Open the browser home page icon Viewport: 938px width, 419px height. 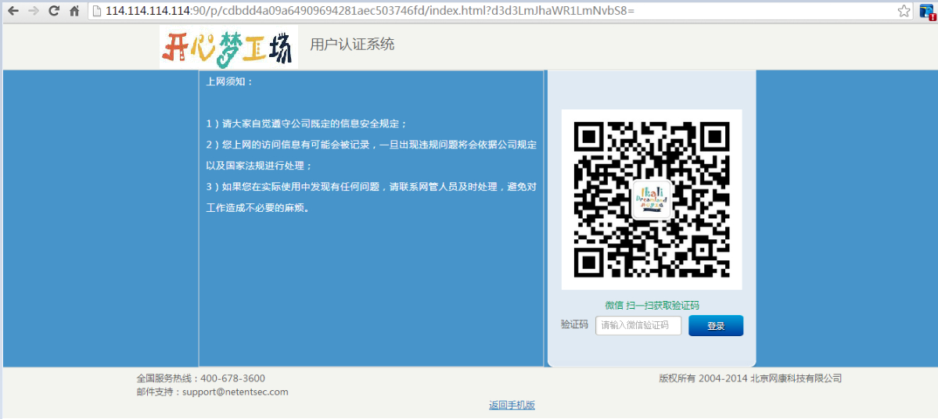pos(74,11)
